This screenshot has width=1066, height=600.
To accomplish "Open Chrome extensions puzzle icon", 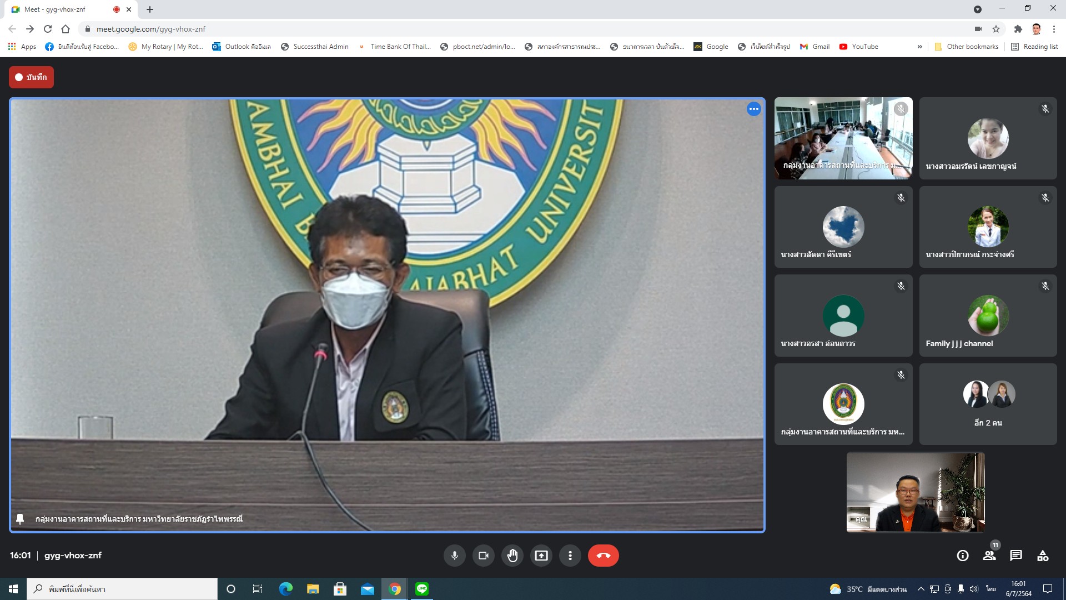I will click(1018, 29).
